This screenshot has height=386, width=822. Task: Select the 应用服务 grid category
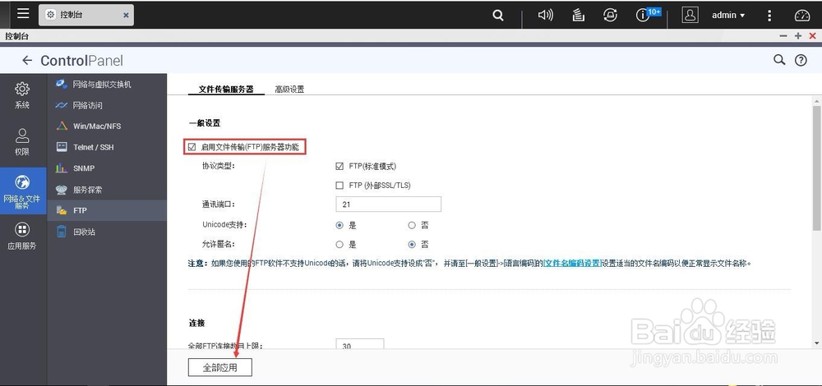(22, 236)
